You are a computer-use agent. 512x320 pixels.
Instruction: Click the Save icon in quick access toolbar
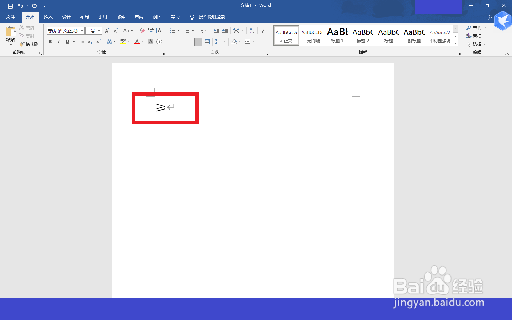(x=10, y=6)
